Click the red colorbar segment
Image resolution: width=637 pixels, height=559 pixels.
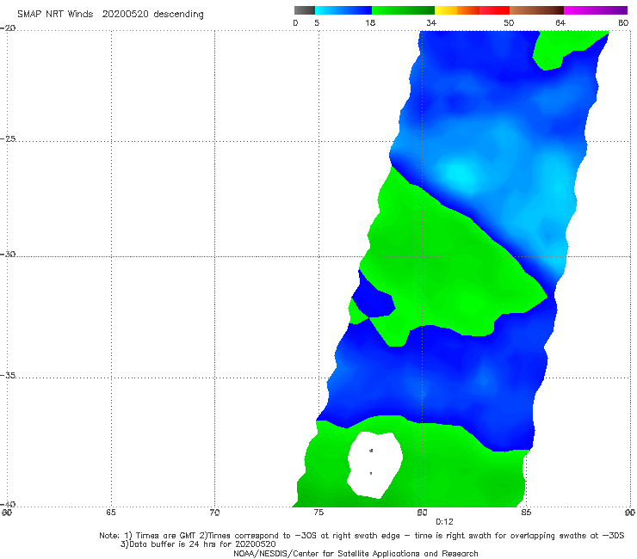494,10
